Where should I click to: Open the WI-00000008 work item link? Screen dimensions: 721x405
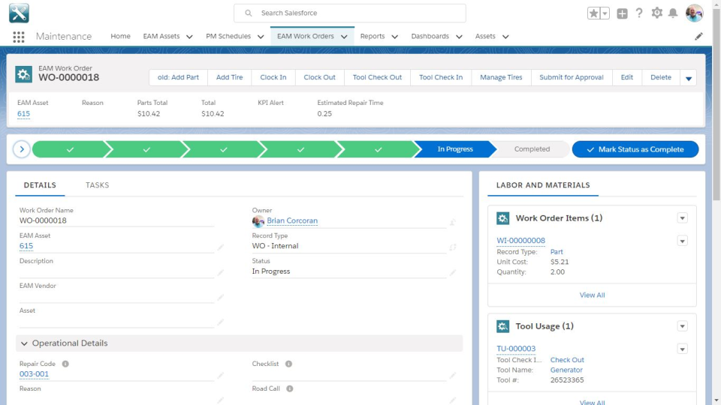tap(520, 241)
